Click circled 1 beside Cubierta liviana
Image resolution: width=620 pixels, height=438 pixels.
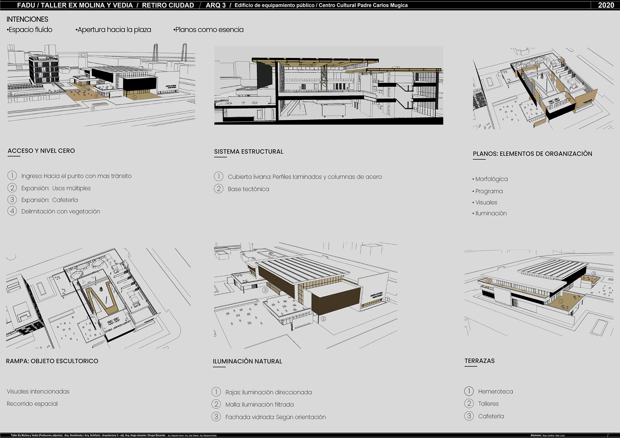(x=219, y=176)
